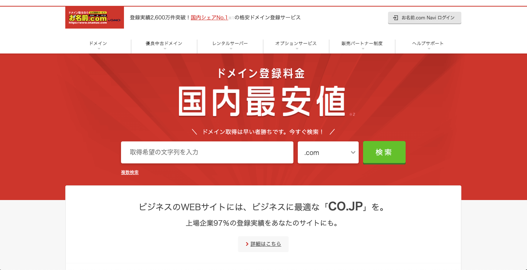Click the お名前.com Navi ログイン button
The image size is (527, 270).
[425, 18]
